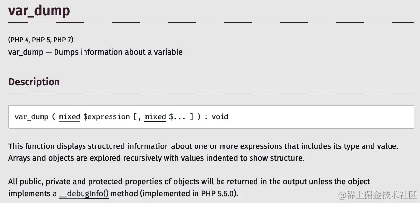The width and height of the screenshot is (420, 203).
Task: Click the 'void' return type
Action: tap(220, 117)
